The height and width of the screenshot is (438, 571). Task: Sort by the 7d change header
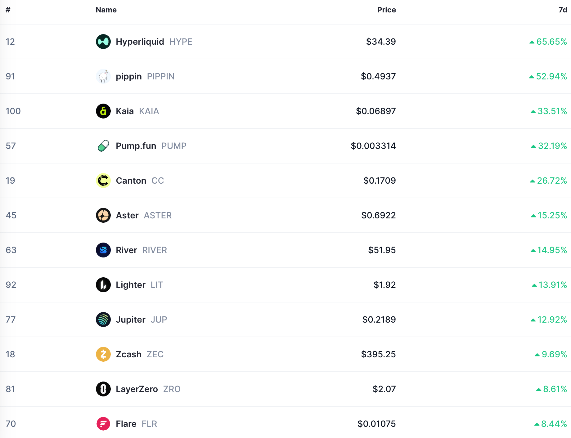(563, 10)
